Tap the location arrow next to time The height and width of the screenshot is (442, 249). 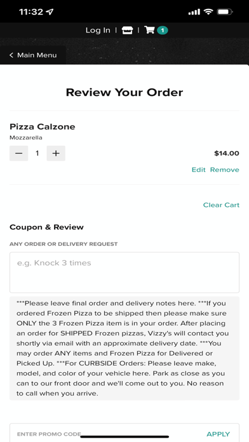[50, 12]
